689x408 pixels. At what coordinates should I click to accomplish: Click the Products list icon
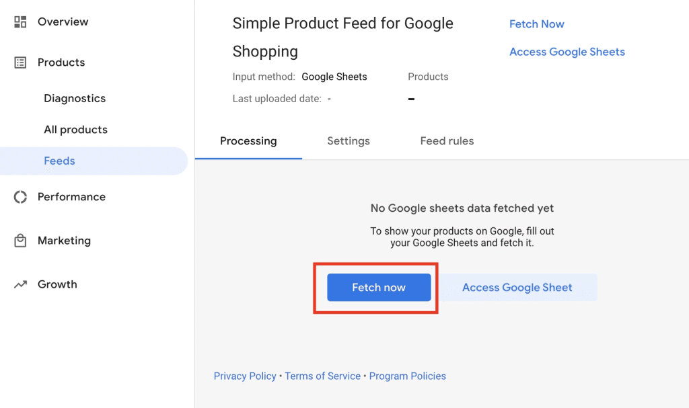(19, 62)
